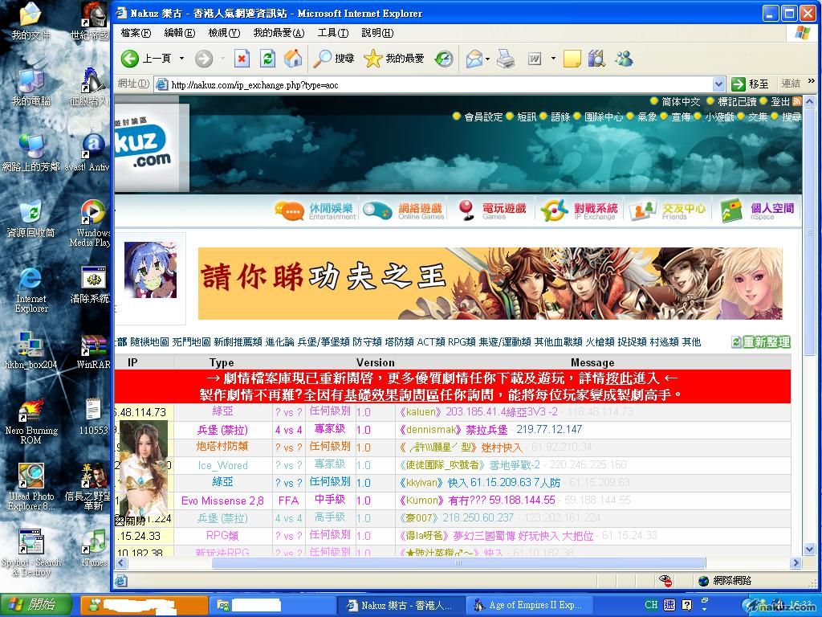
Task: Expand the address bar dropdown
Action: tap(718, 84)
